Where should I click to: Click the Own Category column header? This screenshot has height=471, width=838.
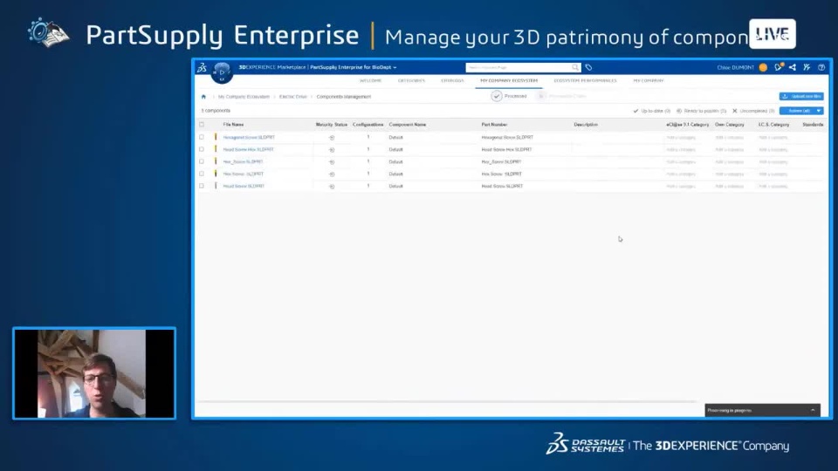[x=730, y=125]
